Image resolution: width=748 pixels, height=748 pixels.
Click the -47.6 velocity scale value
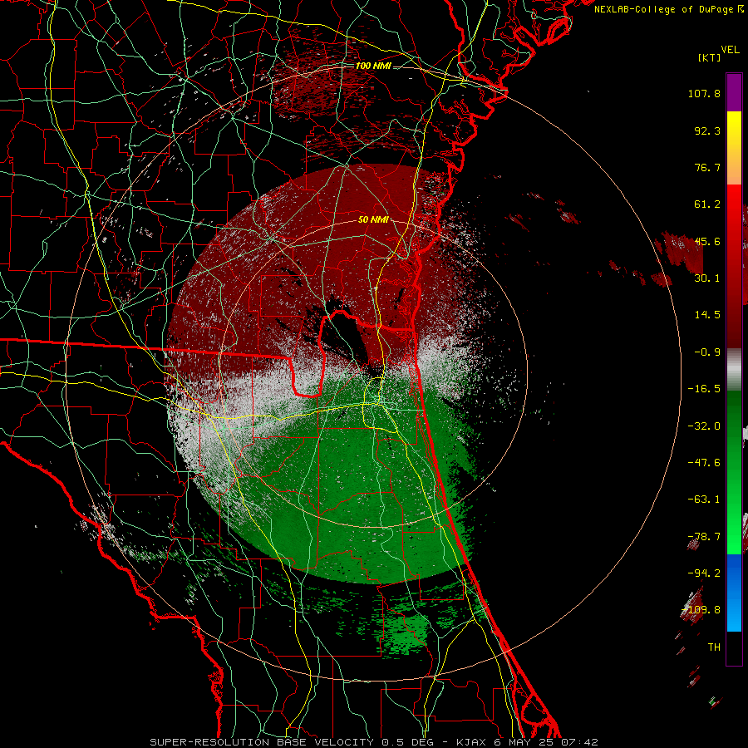tap(704, 463)
